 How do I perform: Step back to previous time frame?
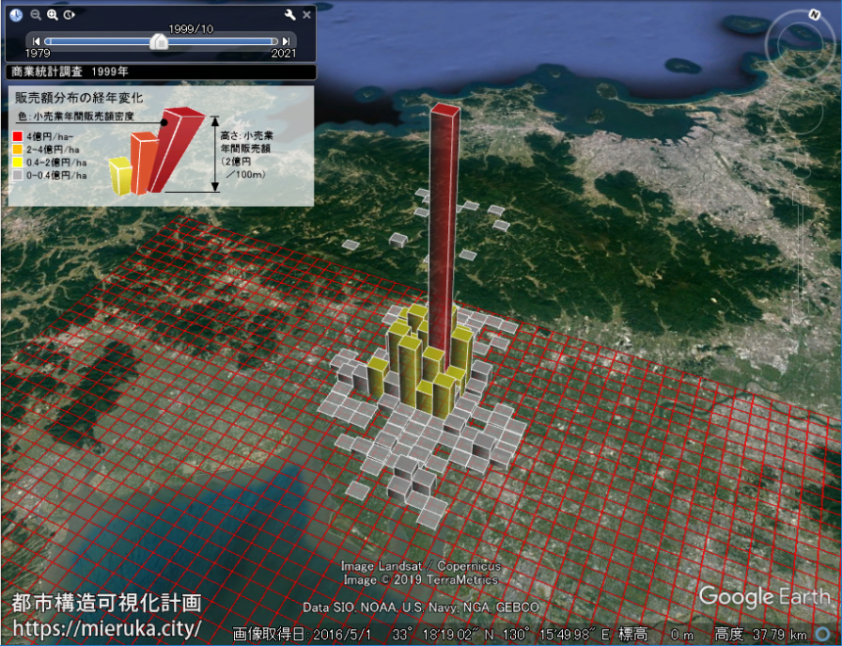[36, 41]
